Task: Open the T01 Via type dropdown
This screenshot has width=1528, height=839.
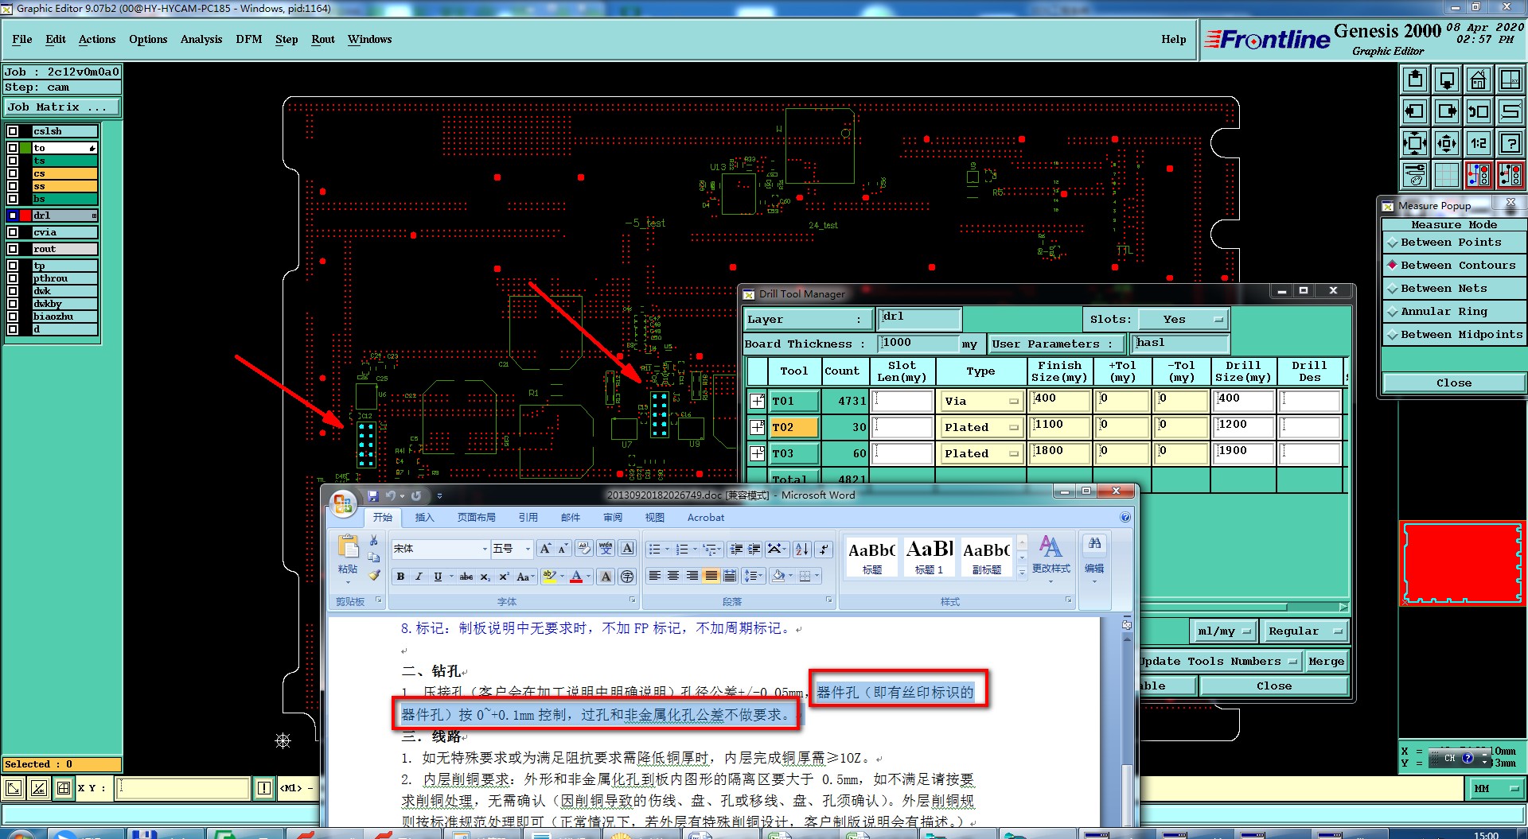Action: click(x=981, y=402)
